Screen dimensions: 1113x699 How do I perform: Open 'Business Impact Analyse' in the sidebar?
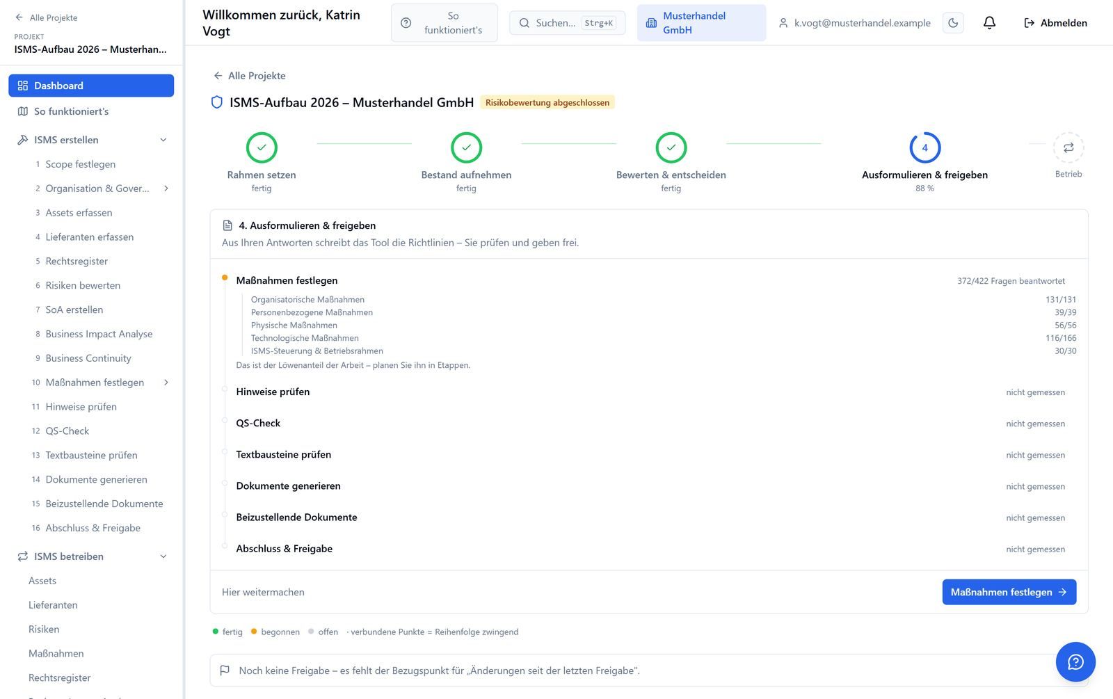tap(99, 334)
